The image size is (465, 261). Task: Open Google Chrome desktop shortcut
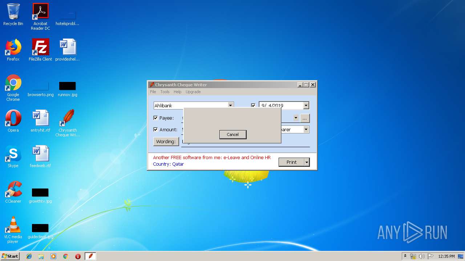point(13,88)
